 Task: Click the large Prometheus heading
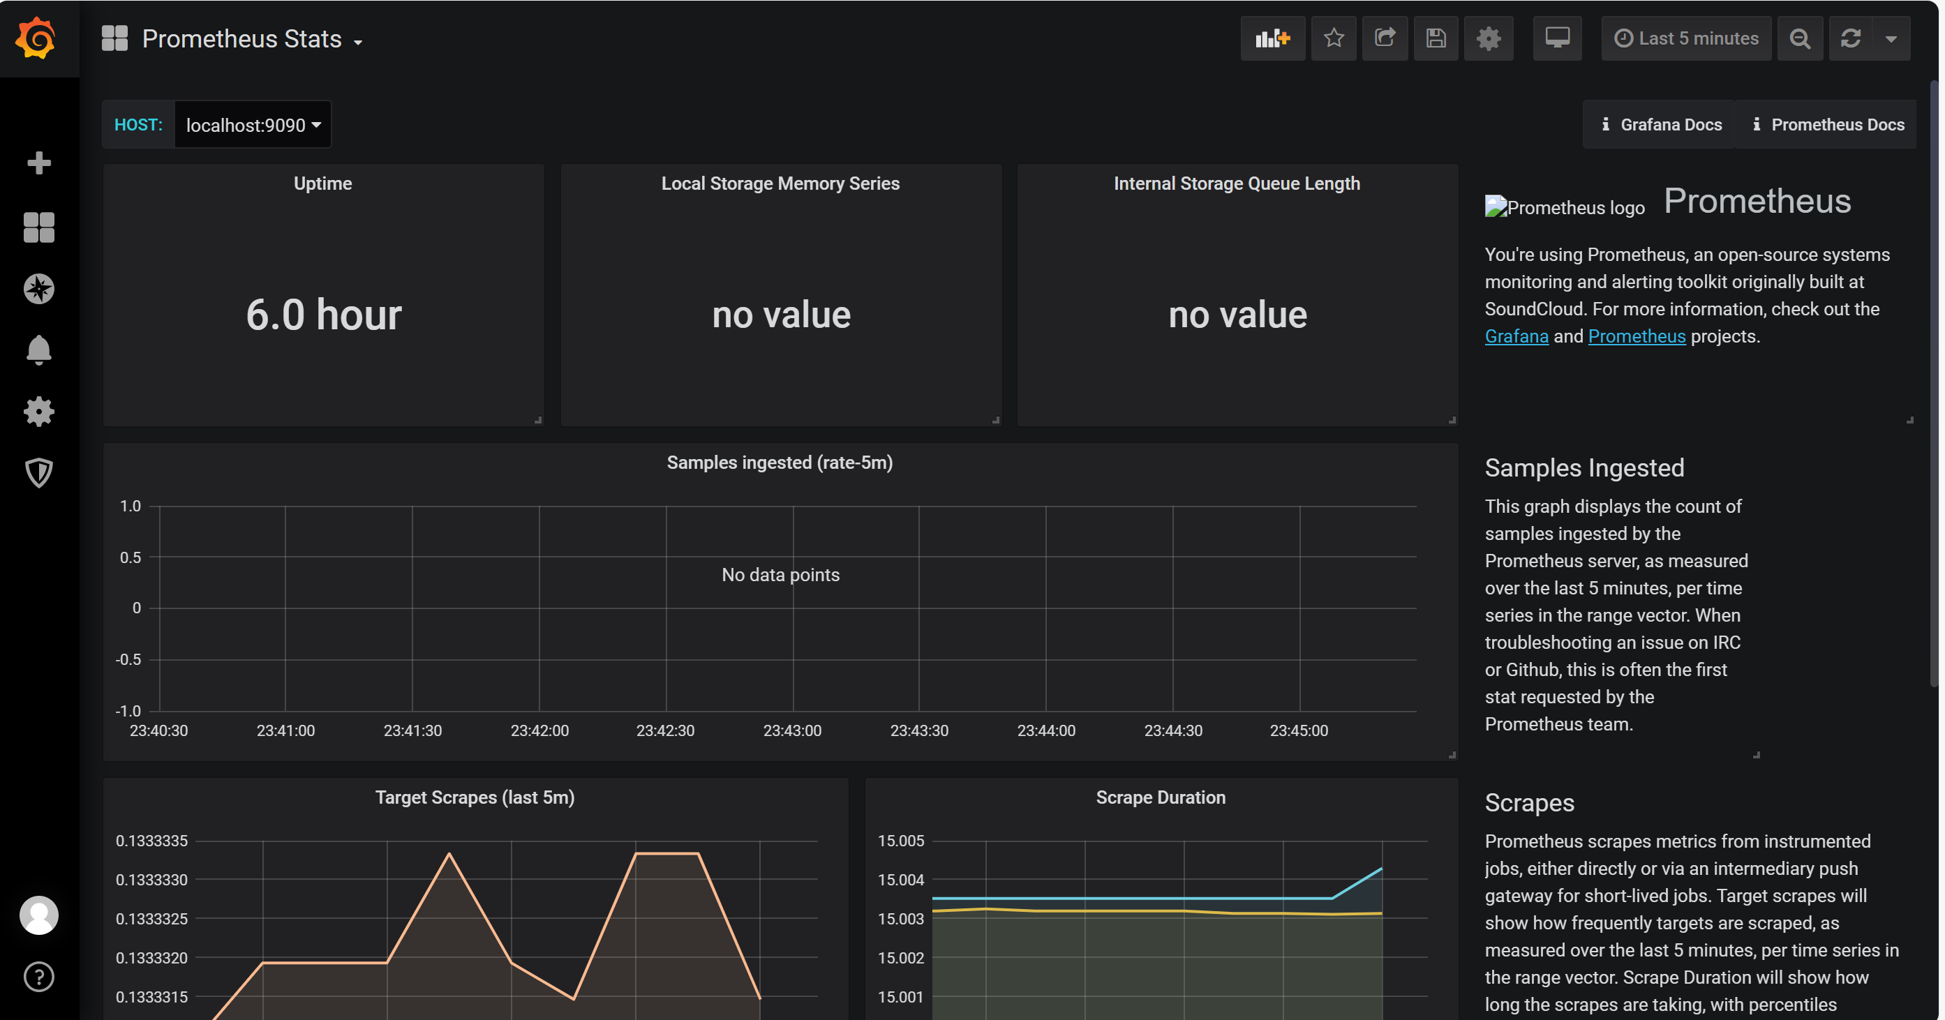(x=1757, y=202)
